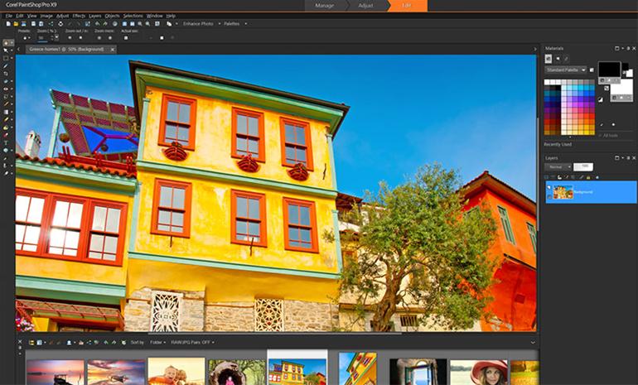The width and height of the screenshot is (638, 385).
Task: Select the Text tool in the toolbox
Action: [x=7, y=142]
